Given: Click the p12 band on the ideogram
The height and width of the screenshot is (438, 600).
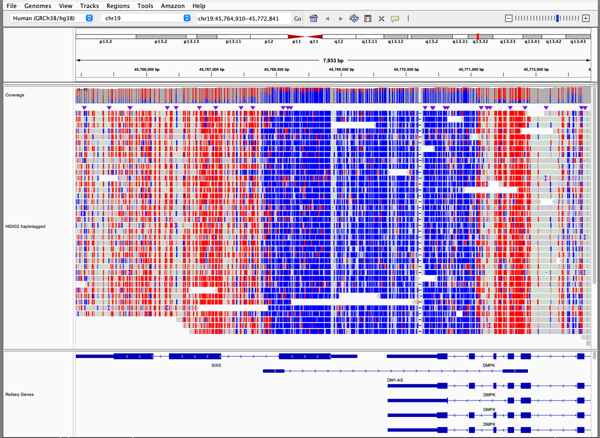Looking at the screenshot, I should 268,37.
